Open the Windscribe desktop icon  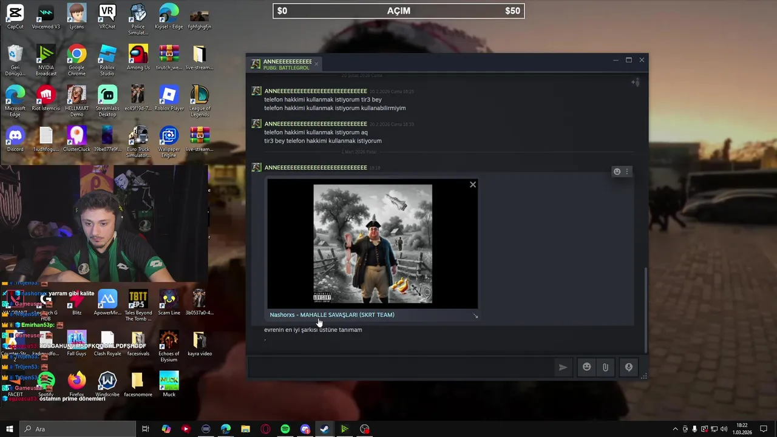[x=107, y=384]
